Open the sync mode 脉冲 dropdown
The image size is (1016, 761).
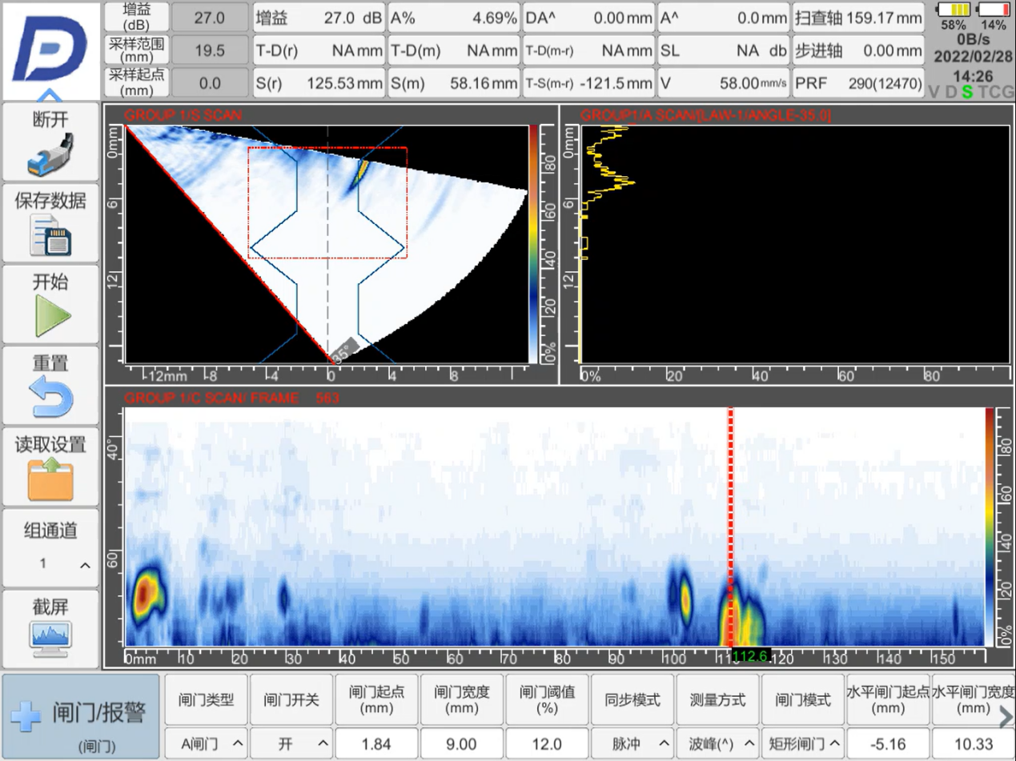pos(632,743)
